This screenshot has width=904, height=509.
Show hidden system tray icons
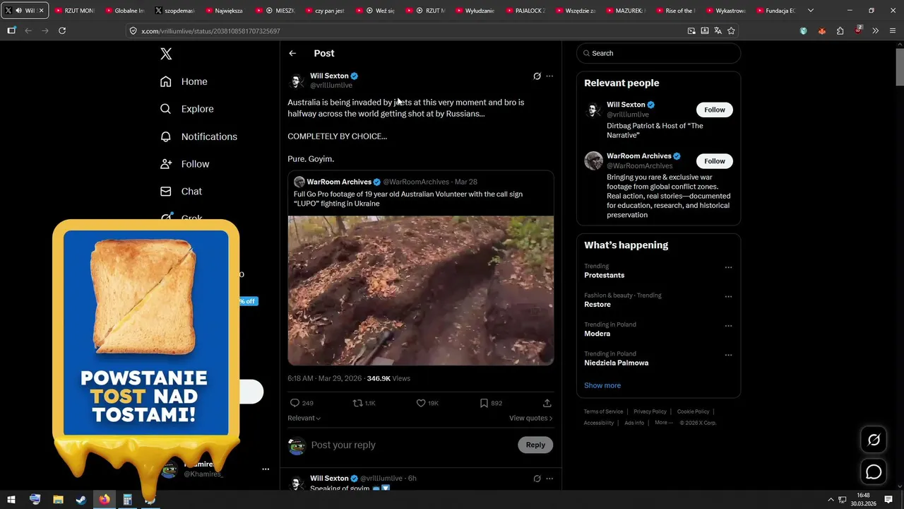[831, 500]
